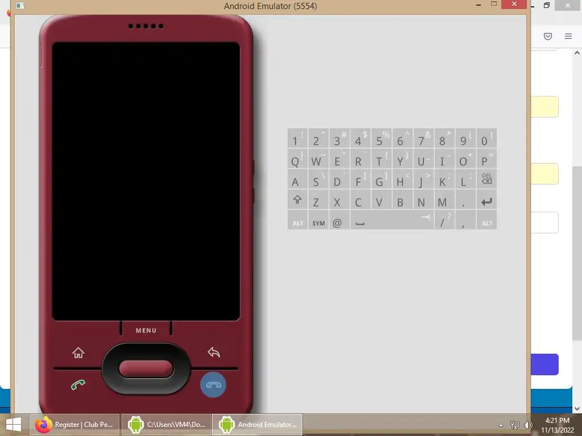The width and height of the screenshot is (582, 436).
Task: Click the J key
Action: tap(423, 179)
